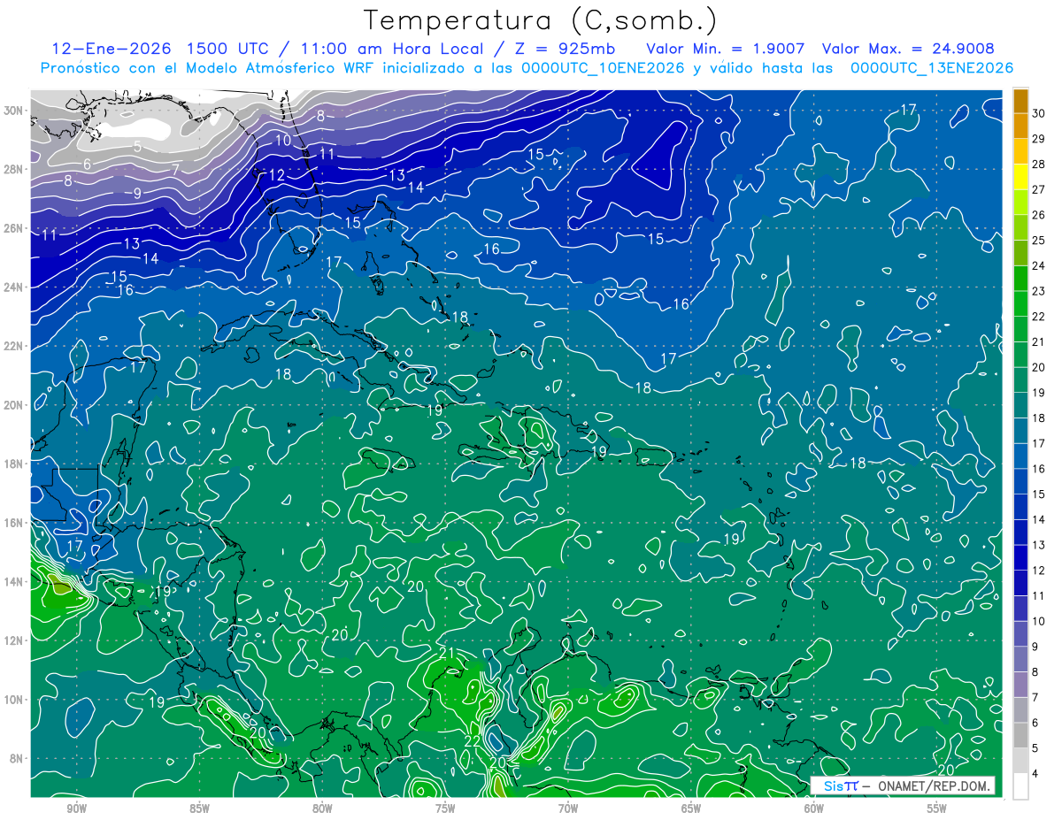The height and width of the screenshot is (820, 1062).
Task: Click the color scale label "12"
Action: click(1039, 570)
